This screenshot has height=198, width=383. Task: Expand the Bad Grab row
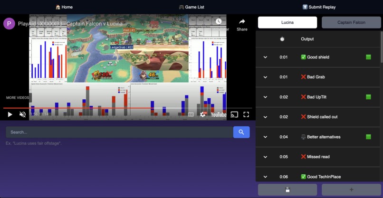265,77
